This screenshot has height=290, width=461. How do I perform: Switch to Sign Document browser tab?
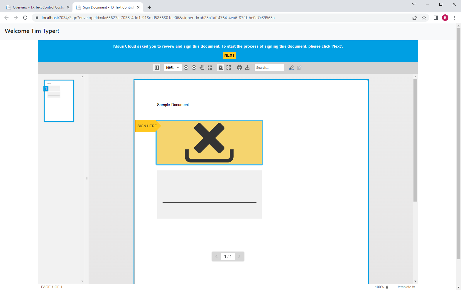[108, 7]
